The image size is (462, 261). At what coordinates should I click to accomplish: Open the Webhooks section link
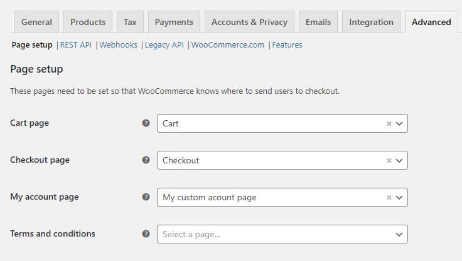(x=118, y=45)
